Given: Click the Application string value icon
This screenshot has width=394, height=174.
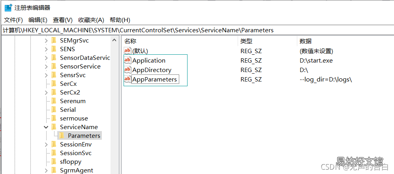Looking at the screenshot, I should [128, 60].
